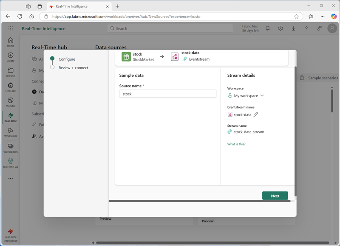Open Copilot in the browser

(334, 17)
